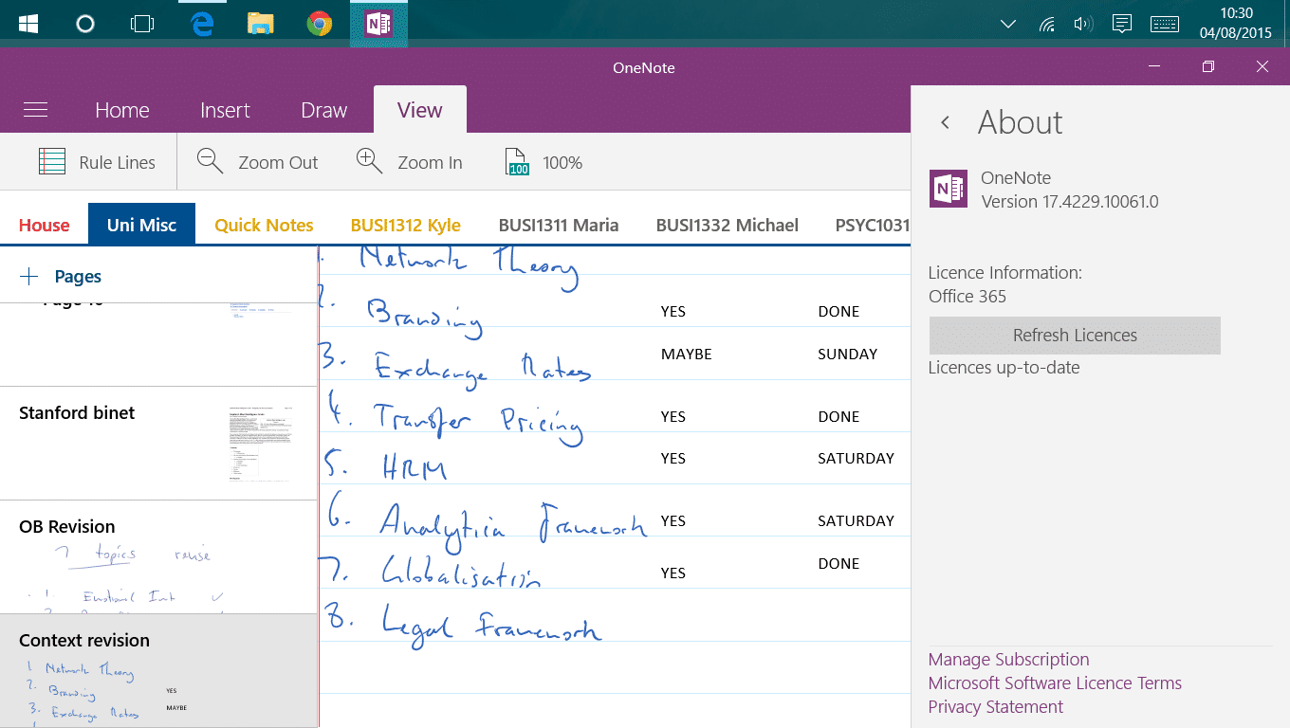Open the volume control
The height and width of the screenshot is (728, 1290).
click(1083, 24)
